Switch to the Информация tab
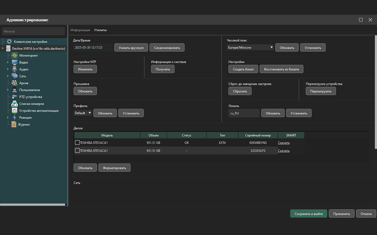The height and width of the screenshot is (235, 377). coord(80,30)
